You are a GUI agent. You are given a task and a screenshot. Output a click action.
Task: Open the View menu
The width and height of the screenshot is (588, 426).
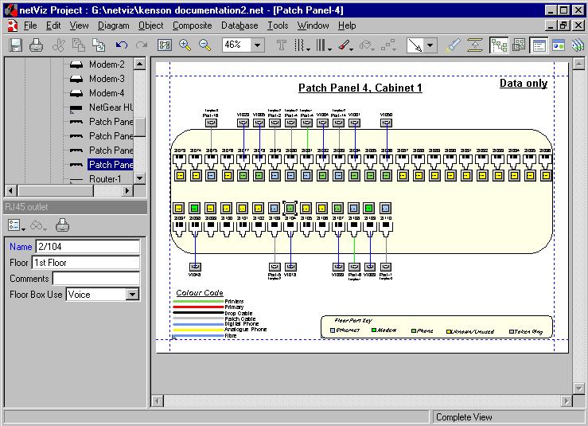point(79,25)
